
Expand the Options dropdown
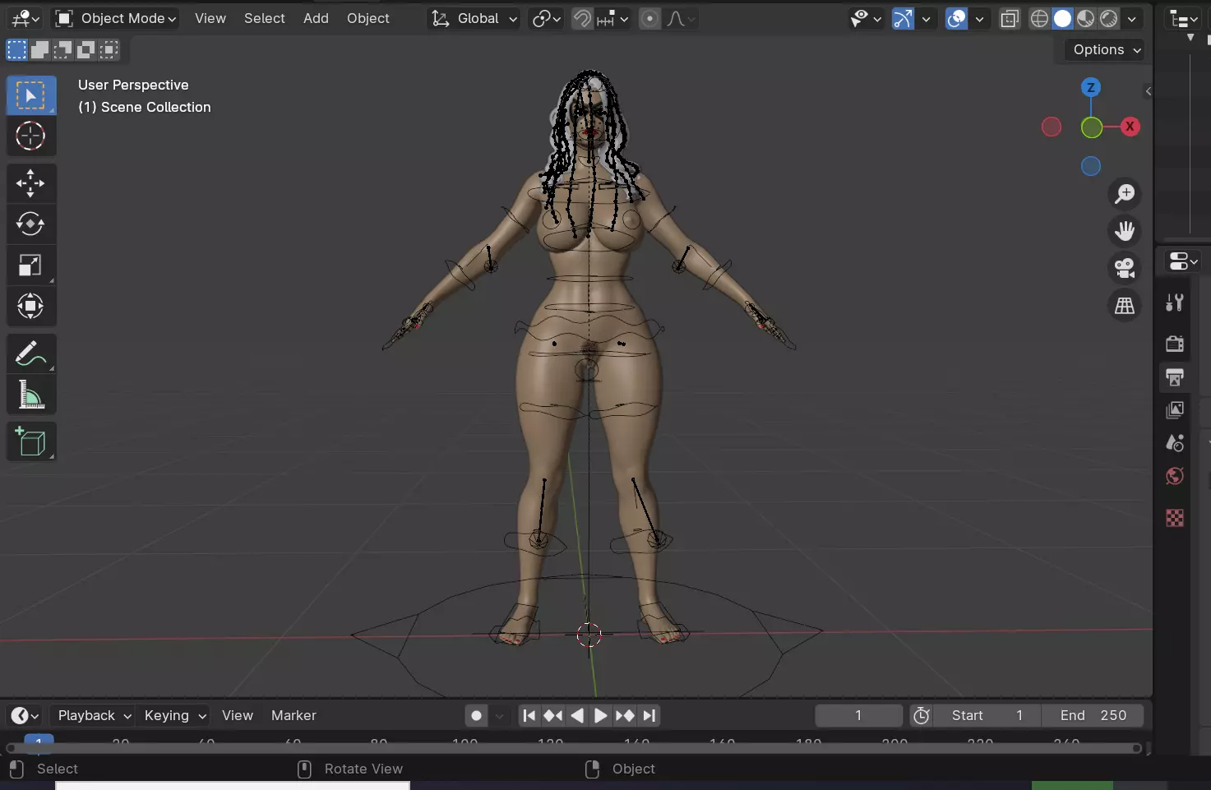[1107, 49]
